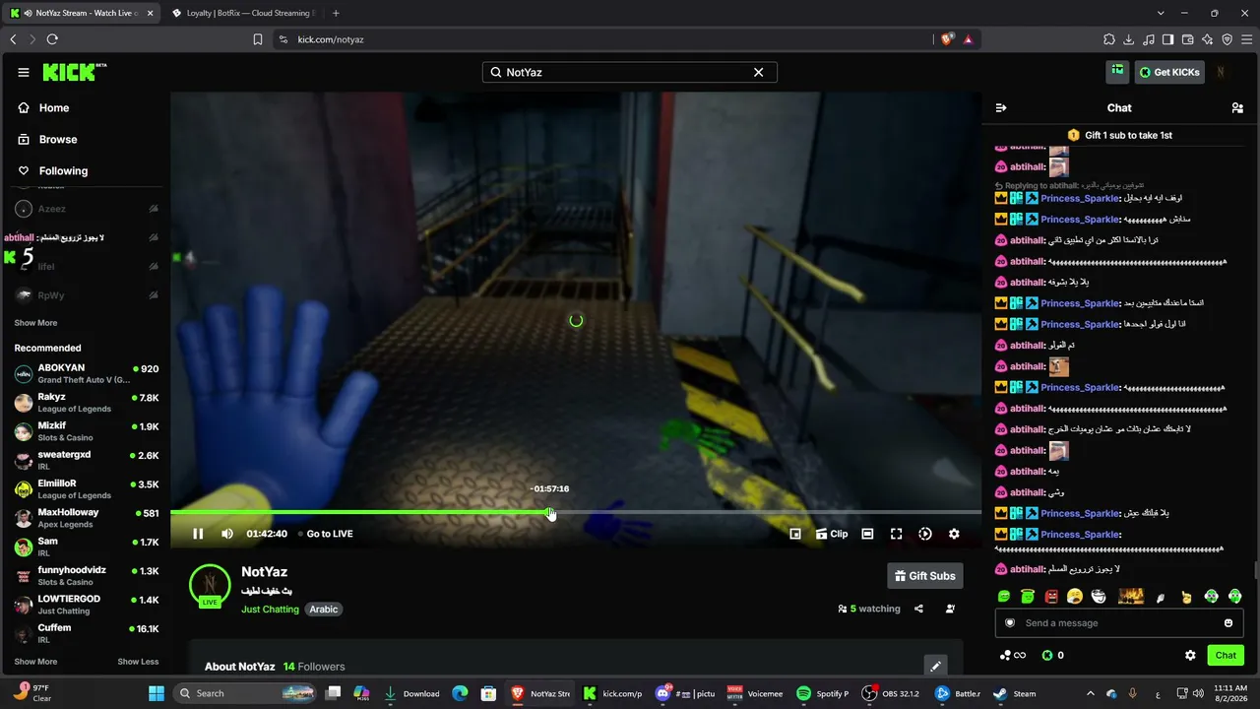Open Brave Rewards triangle icon
1260x709 pixels.
click(x=968, y=39)
